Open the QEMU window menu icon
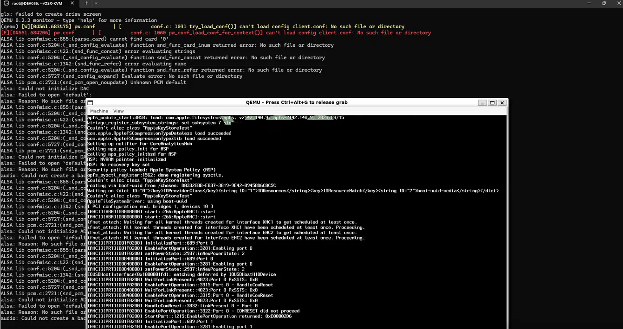 point(91,103)
